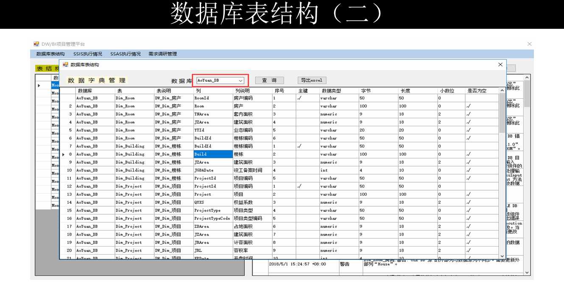Close the DW/BI项目管理平台 main window
564x305 pixels.
click(529, 44)
